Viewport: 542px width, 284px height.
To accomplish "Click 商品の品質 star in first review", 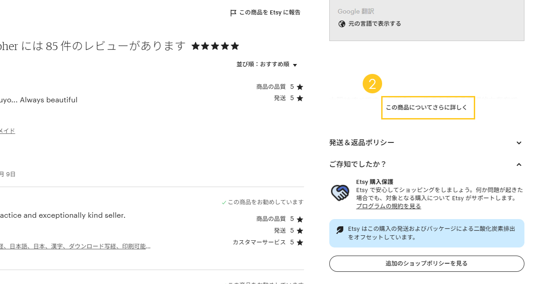I will pos(300,87).
